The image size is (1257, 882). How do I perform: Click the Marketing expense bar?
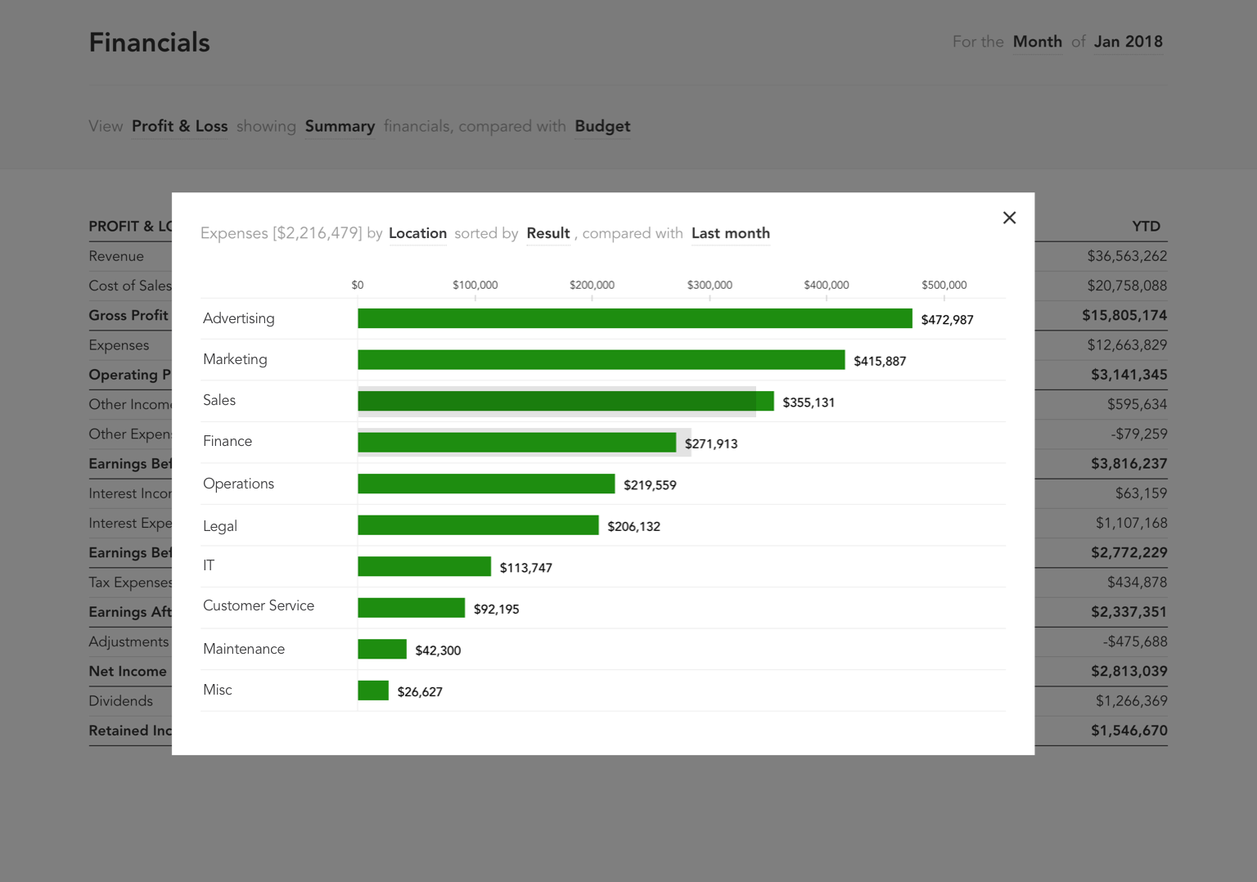(x=601, y=359)
